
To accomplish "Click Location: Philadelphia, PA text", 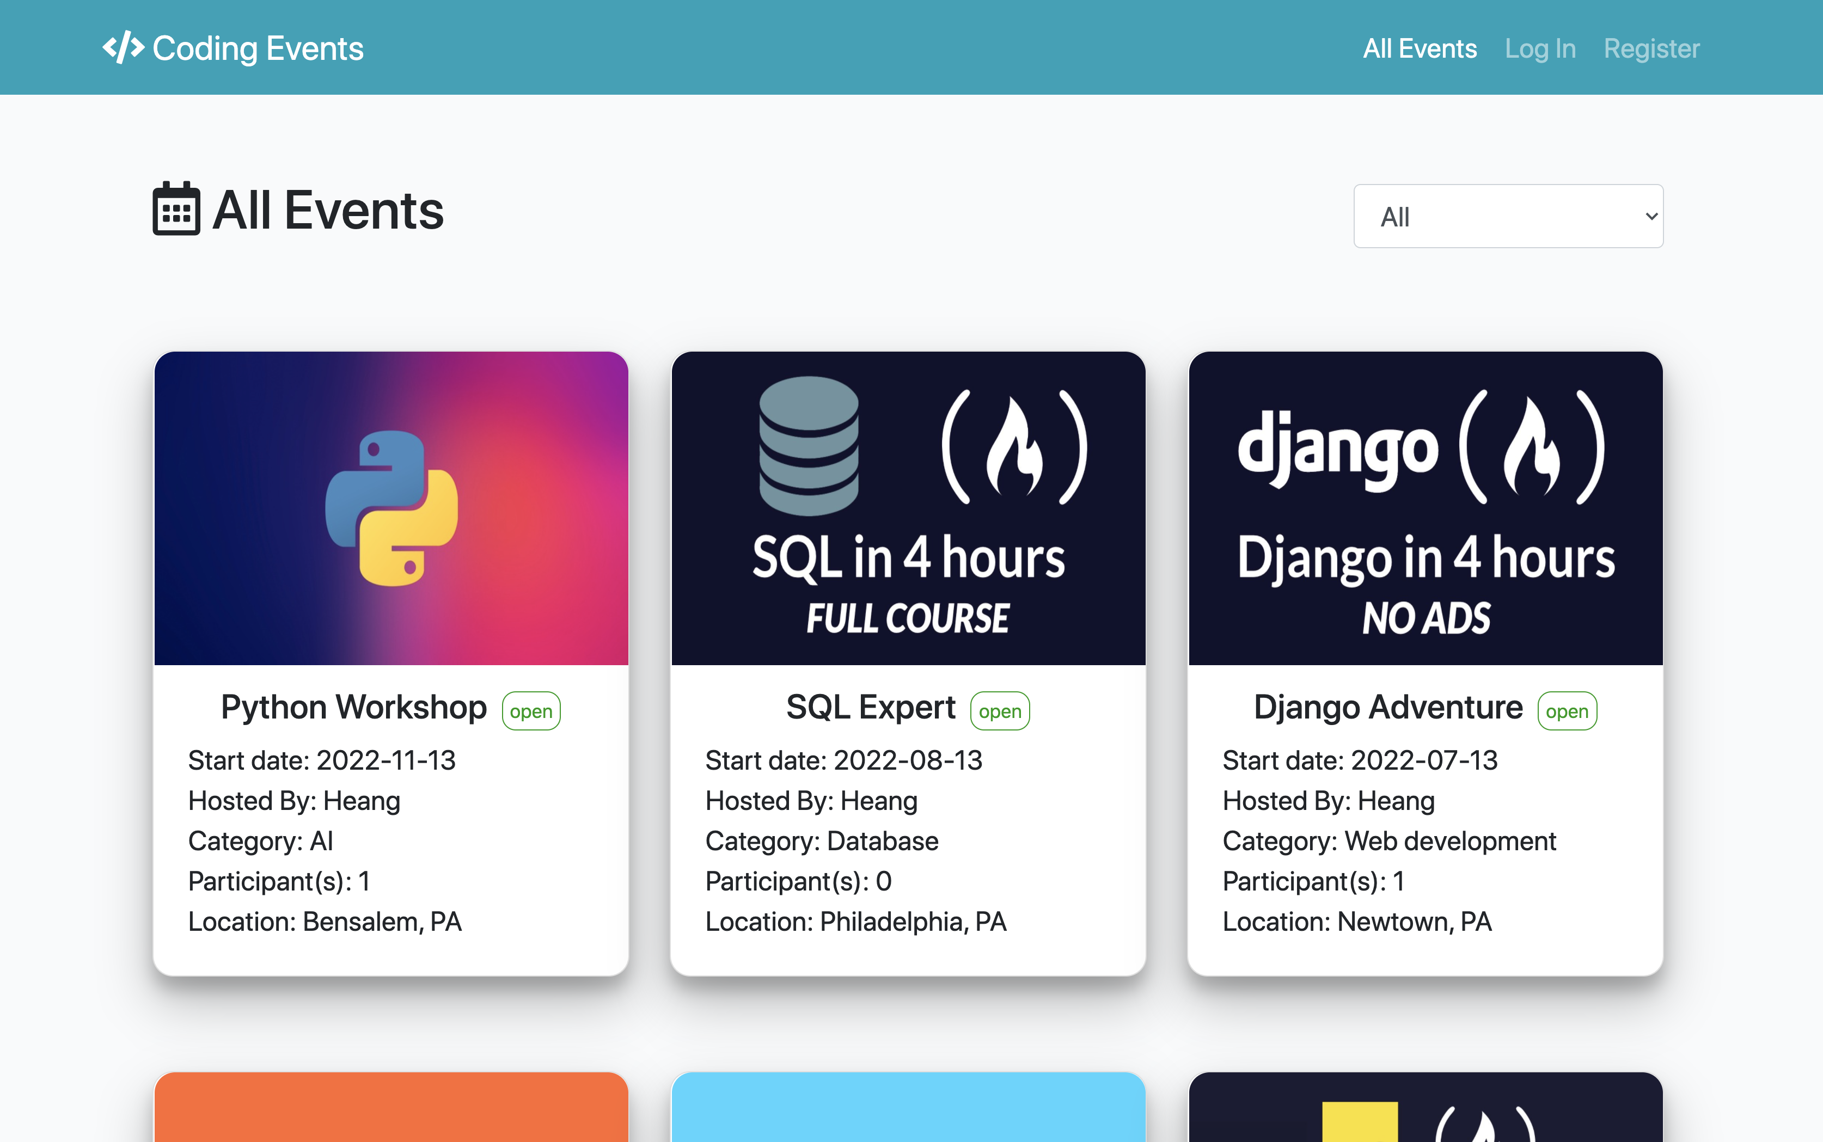I will click(x=856, y=922).
